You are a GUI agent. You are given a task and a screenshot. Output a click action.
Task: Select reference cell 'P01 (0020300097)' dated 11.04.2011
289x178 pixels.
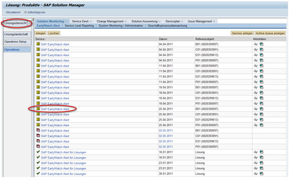[206, 82]
